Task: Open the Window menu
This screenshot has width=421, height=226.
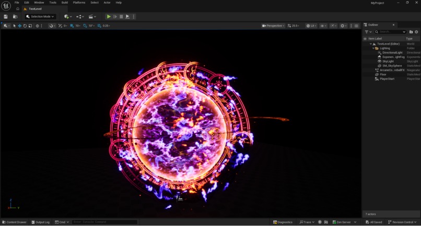Action: pyautogui.click(x=39, y=3)
